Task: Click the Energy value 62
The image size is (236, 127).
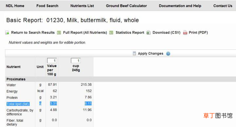Action: click(55, 91)
